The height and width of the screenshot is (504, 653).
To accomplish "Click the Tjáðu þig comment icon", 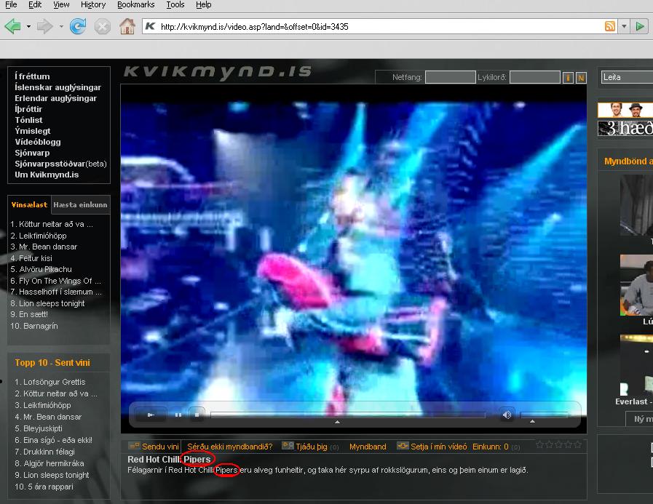I will (288, 446).
